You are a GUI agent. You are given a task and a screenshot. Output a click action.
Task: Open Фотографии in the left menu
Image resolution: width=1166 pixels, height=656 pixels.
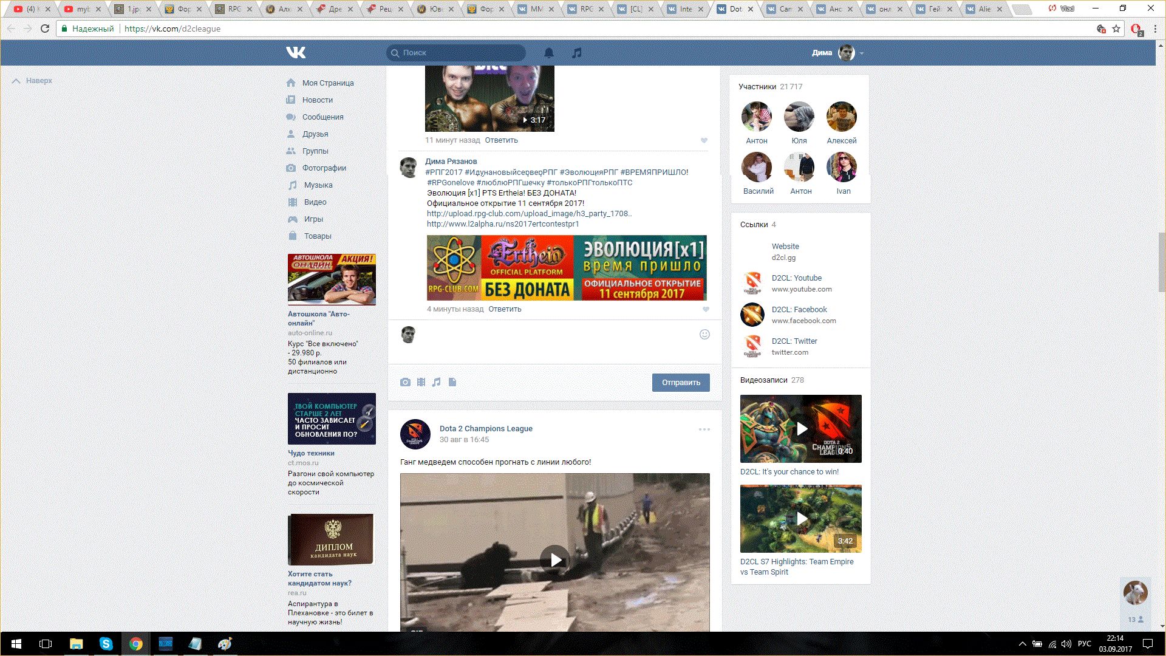324,168
